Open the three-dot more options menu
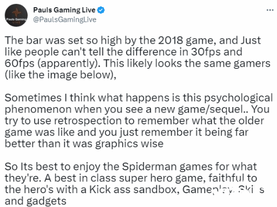Image resolution: width=277 pixels, height=207 pixels. (270, 10)
